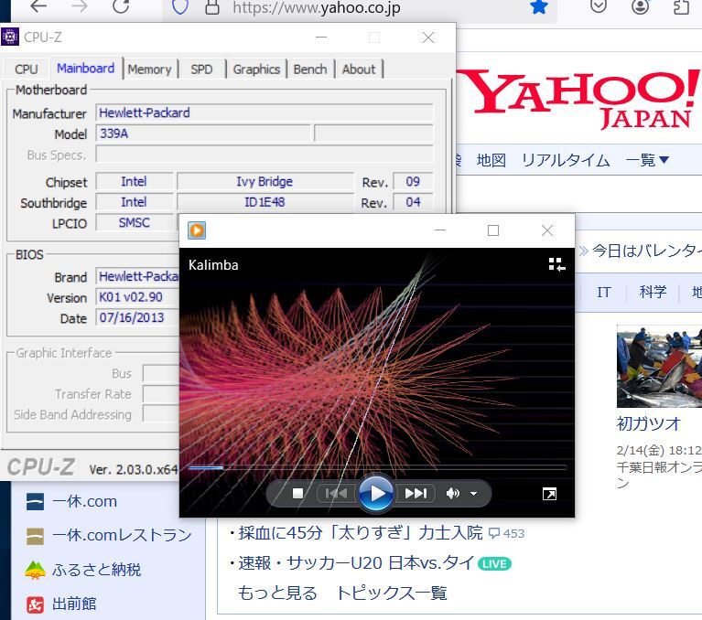
Task: Click the tracking protection shield icon
Action: point(180,7)
